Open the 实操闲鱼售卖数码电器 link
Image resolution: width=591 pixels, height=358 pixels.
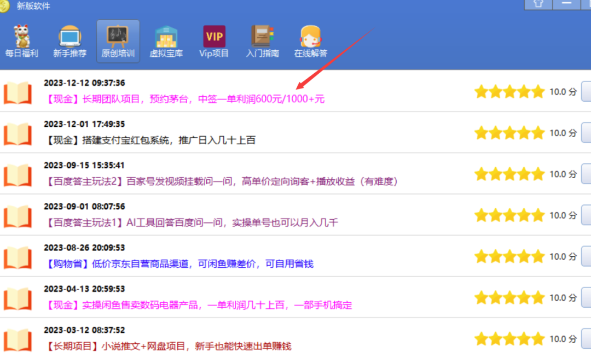coord(199,305)
